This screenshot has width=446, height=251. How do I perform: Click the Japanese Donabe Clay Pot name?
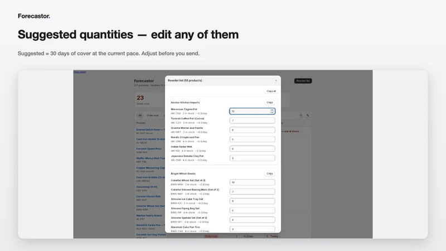pos(187,156)
